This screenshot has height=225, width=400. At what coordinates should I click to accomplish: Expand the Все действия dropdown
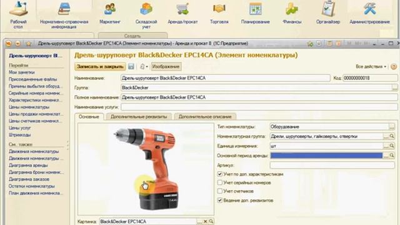pyautogui.click(x=371, y=67)
